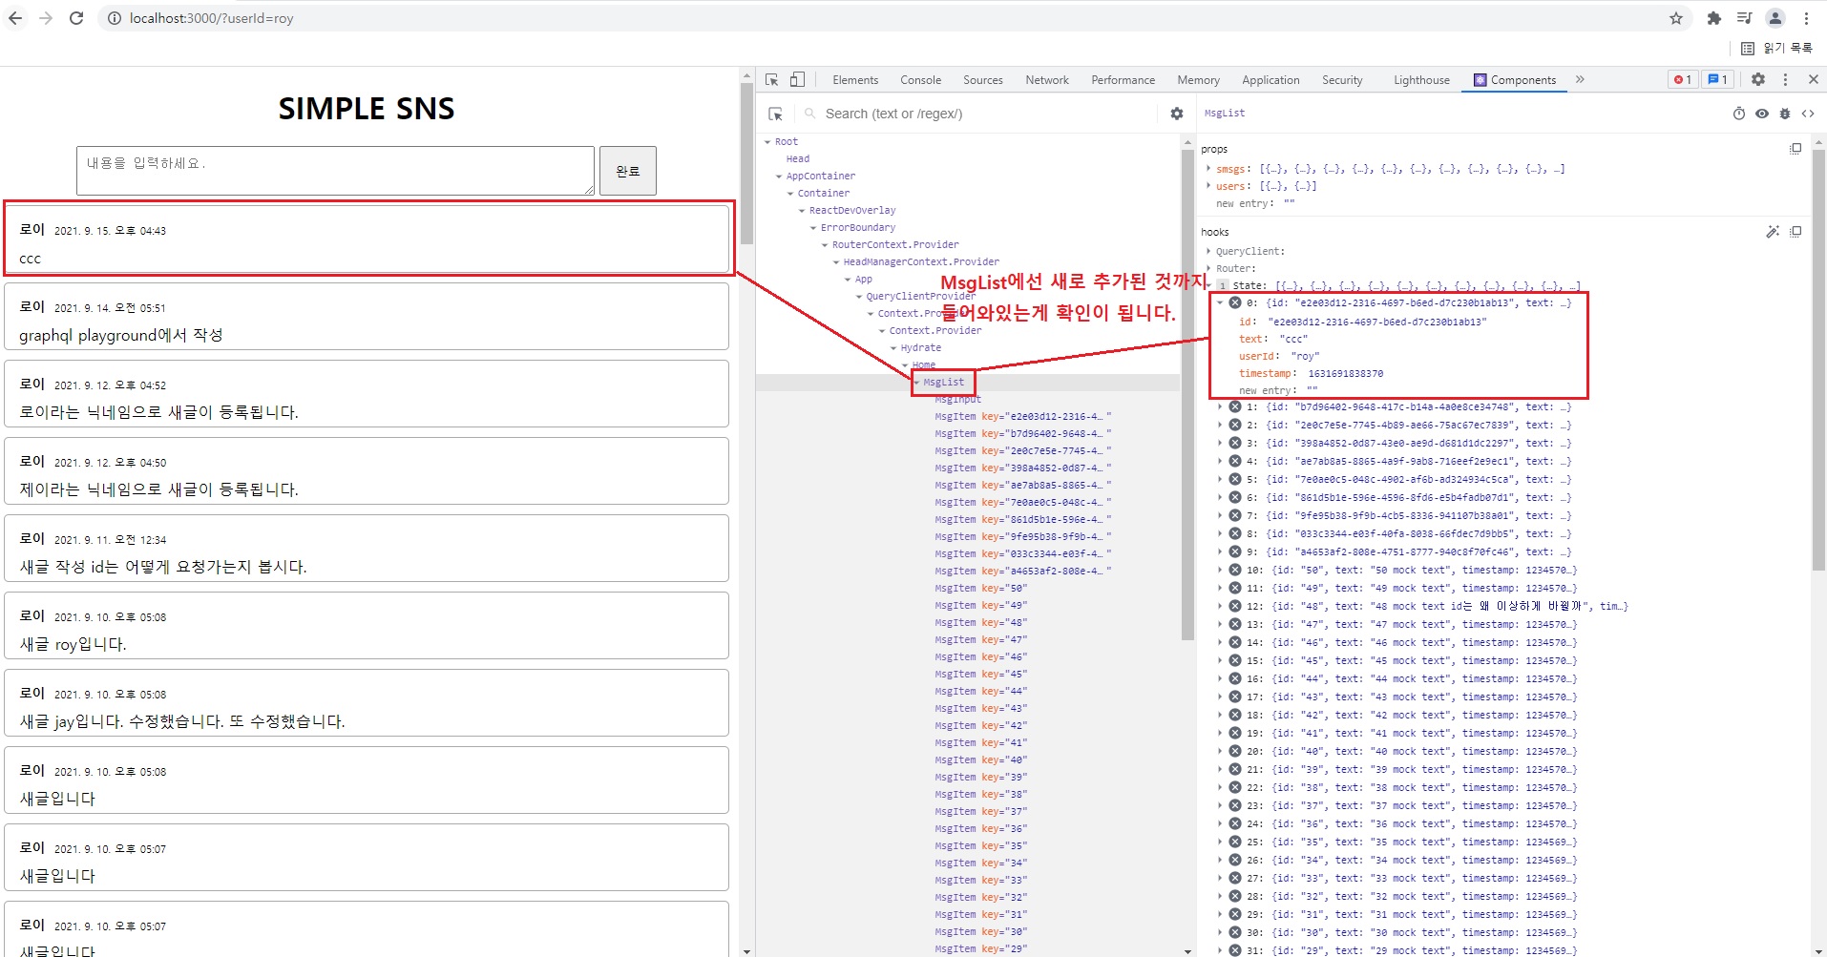Viewport: 1827px width, 957px height.
Task: Click the inspect element picker in DevTools
Action: 772,80
